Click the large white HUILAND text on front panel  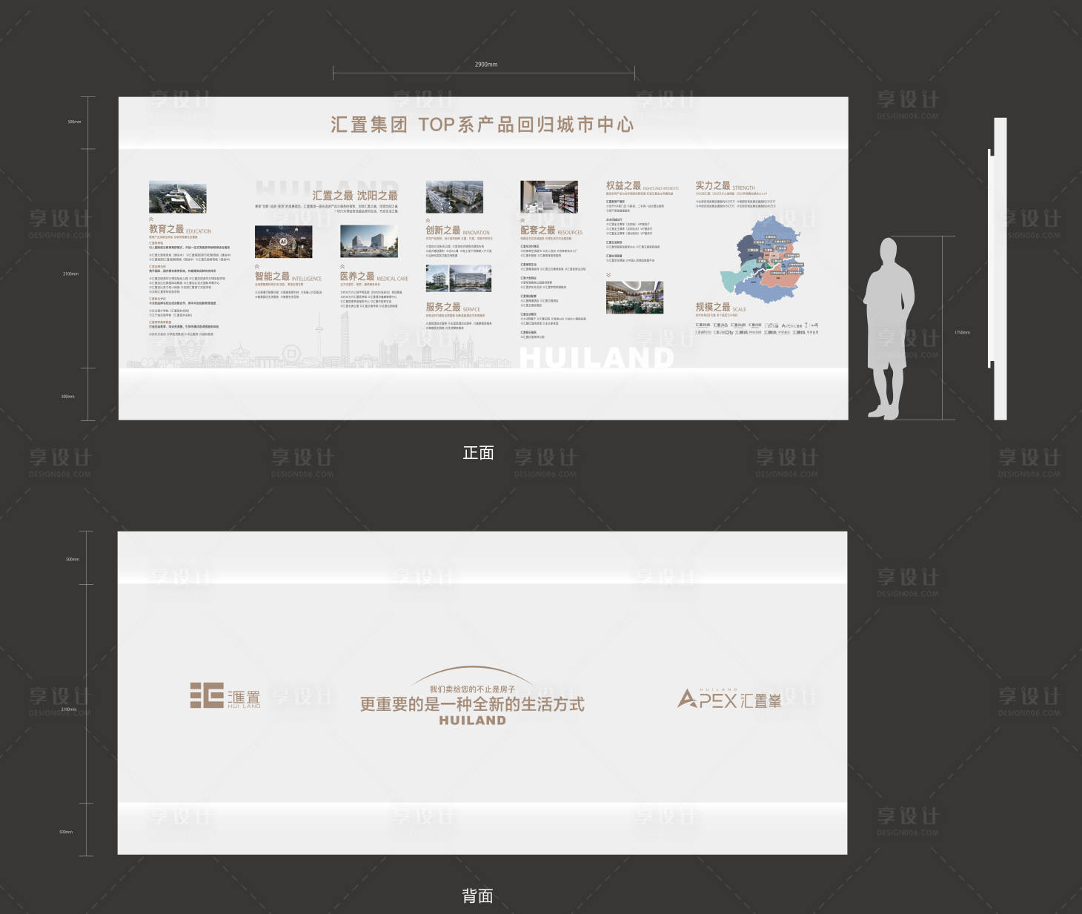[597, 358]
